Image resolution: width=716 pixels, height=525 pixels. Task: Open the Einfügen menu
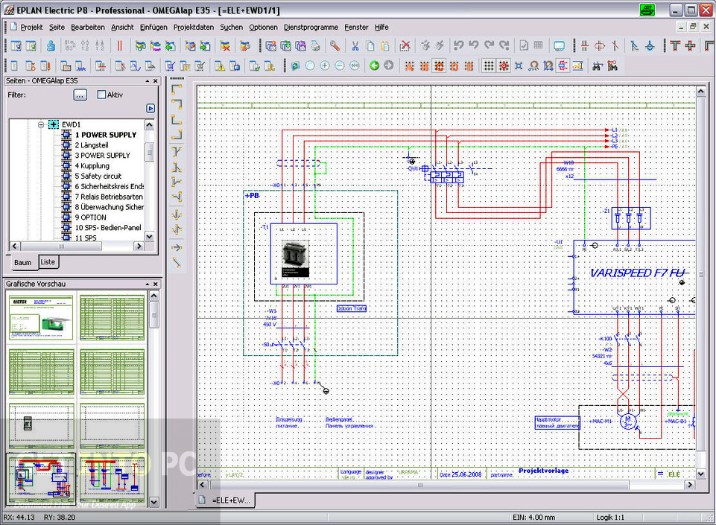[x=153, y=28]
